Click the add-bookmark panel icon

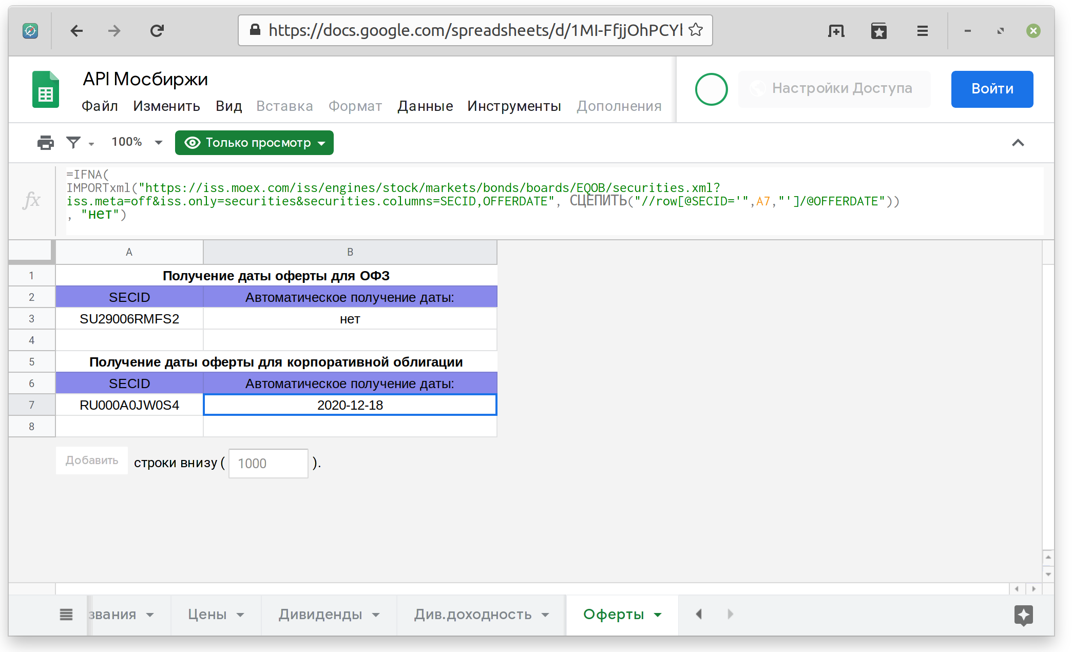click(x=836, y=31)
